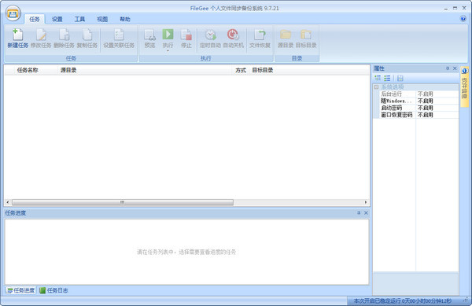This screenshot has width=472, height=306.
Task: Click the task list horizontal scrollbar thumb
Action: point(122,202)
